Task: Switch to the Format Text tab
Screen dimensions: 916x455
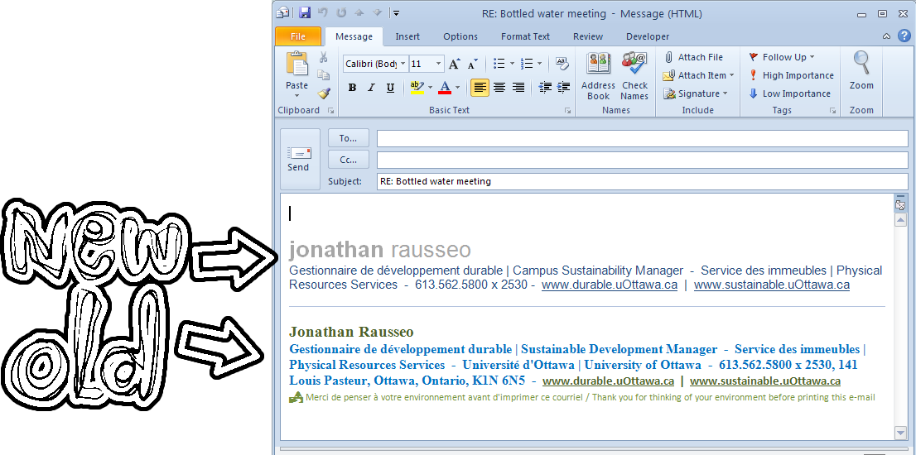Action: (x=525, y=36)
